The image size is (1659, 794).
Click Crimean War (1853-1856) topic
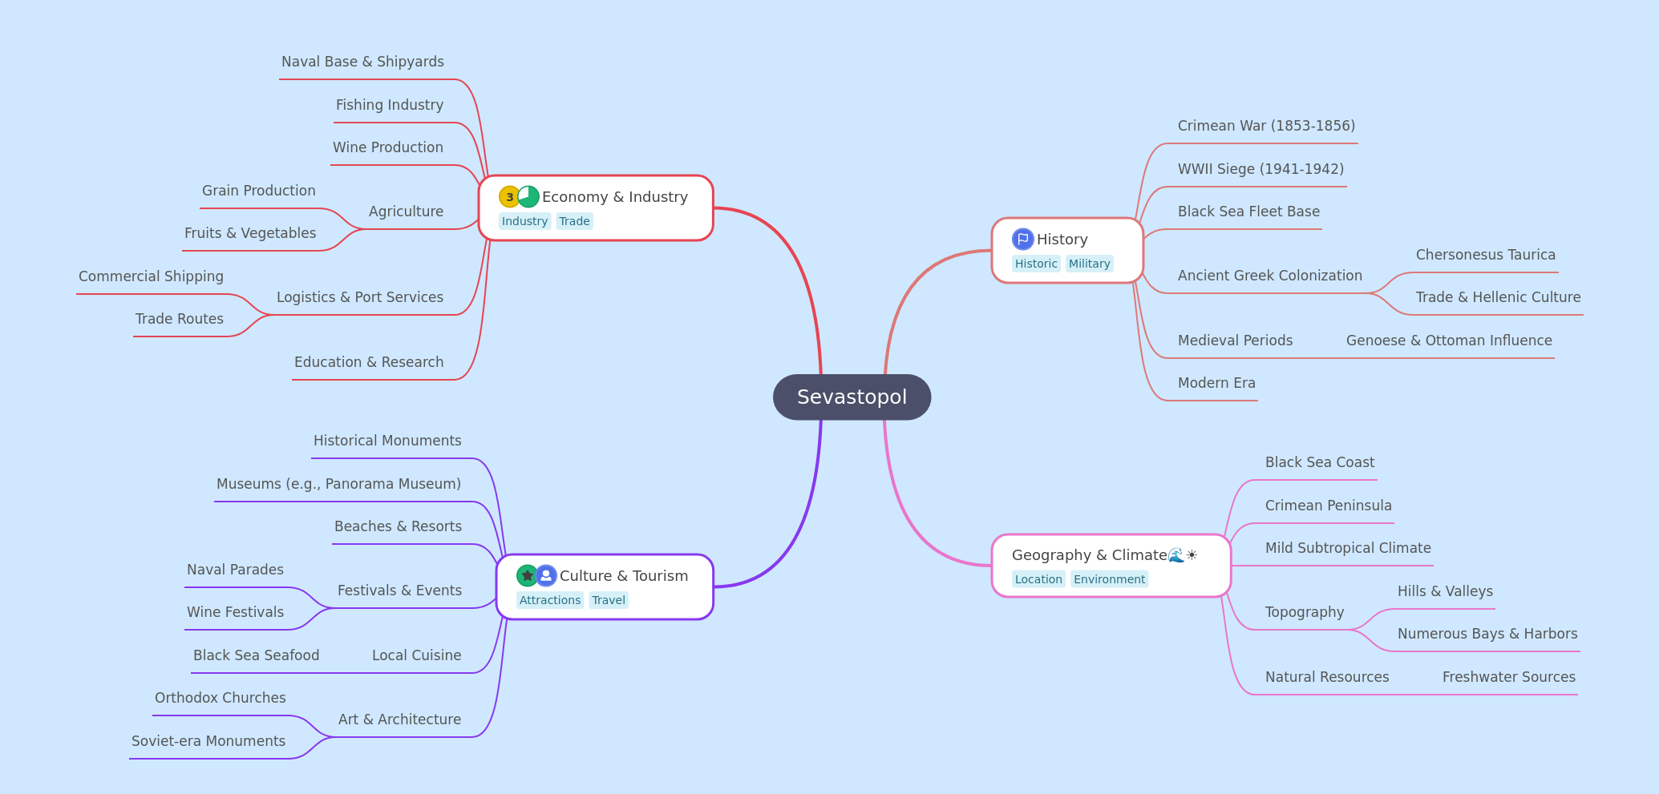1266,126
